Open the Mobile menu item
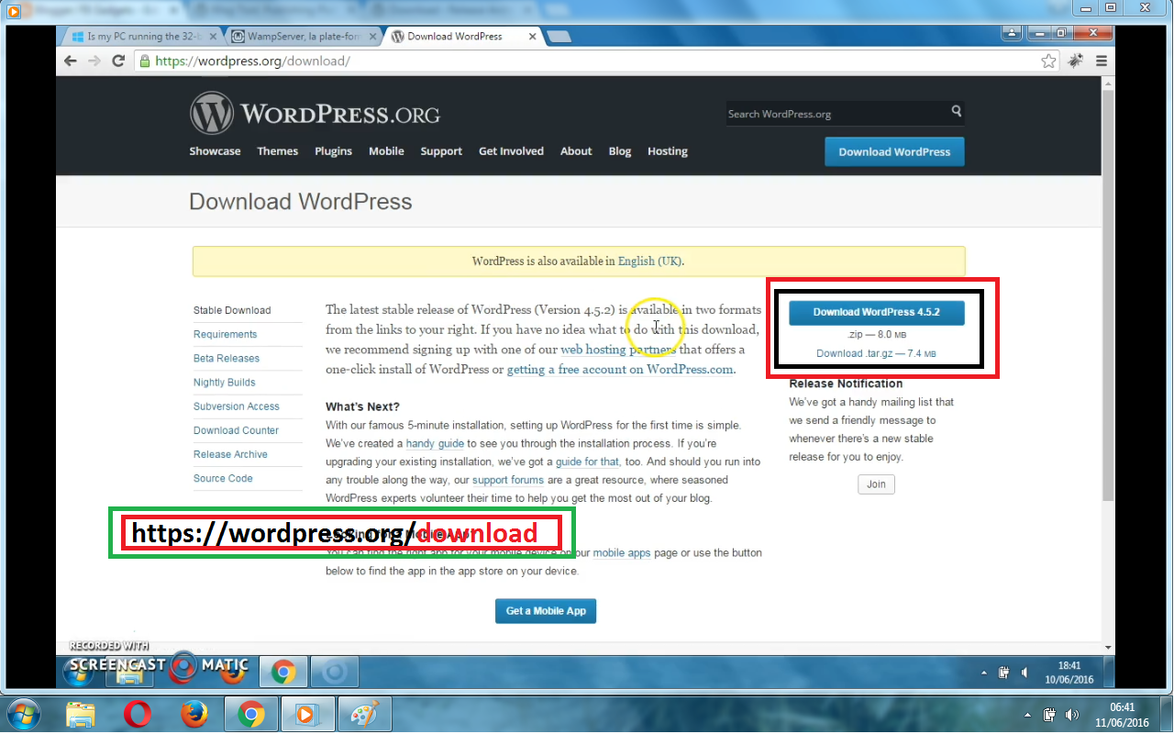The image size is (1174, 734). click(386, 151)
